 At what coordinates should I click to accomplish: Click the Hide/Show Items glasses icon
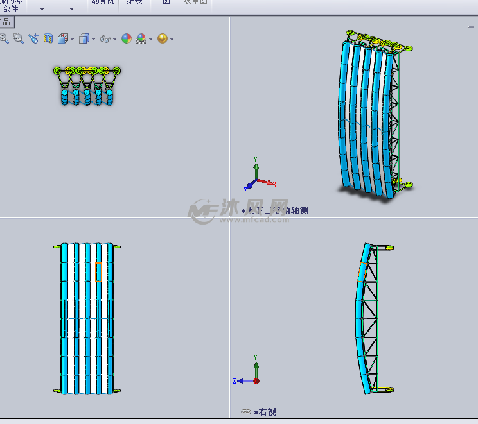pyautogui.click(x=105, y=39)
